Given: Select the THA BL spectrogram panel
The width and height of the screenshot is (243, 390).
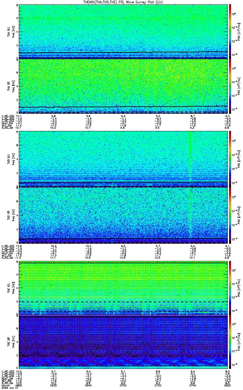Looking at the screenshot, I should pos(123,31).
